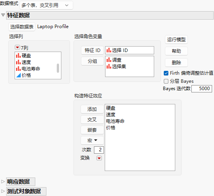Click the 选择数据表 button

pos(22,27)
